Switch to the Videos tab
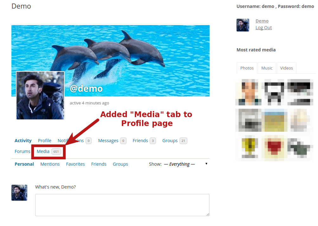The image size is (318, 226). pos(286,68)
